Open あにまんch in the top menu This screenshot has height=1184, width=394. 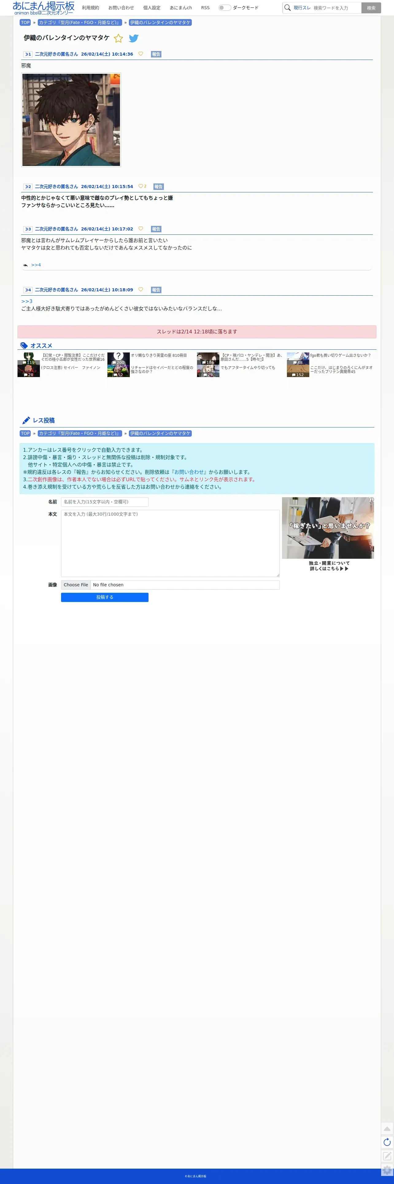181,8
